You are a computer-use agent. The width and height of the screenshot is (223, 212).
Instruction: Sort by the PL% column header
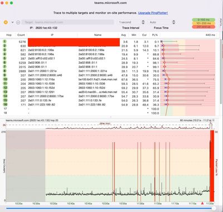pos(154,35)
